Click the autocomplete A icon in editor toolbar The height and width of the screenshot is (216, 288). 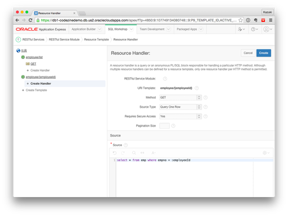click(x=153, y=153)
